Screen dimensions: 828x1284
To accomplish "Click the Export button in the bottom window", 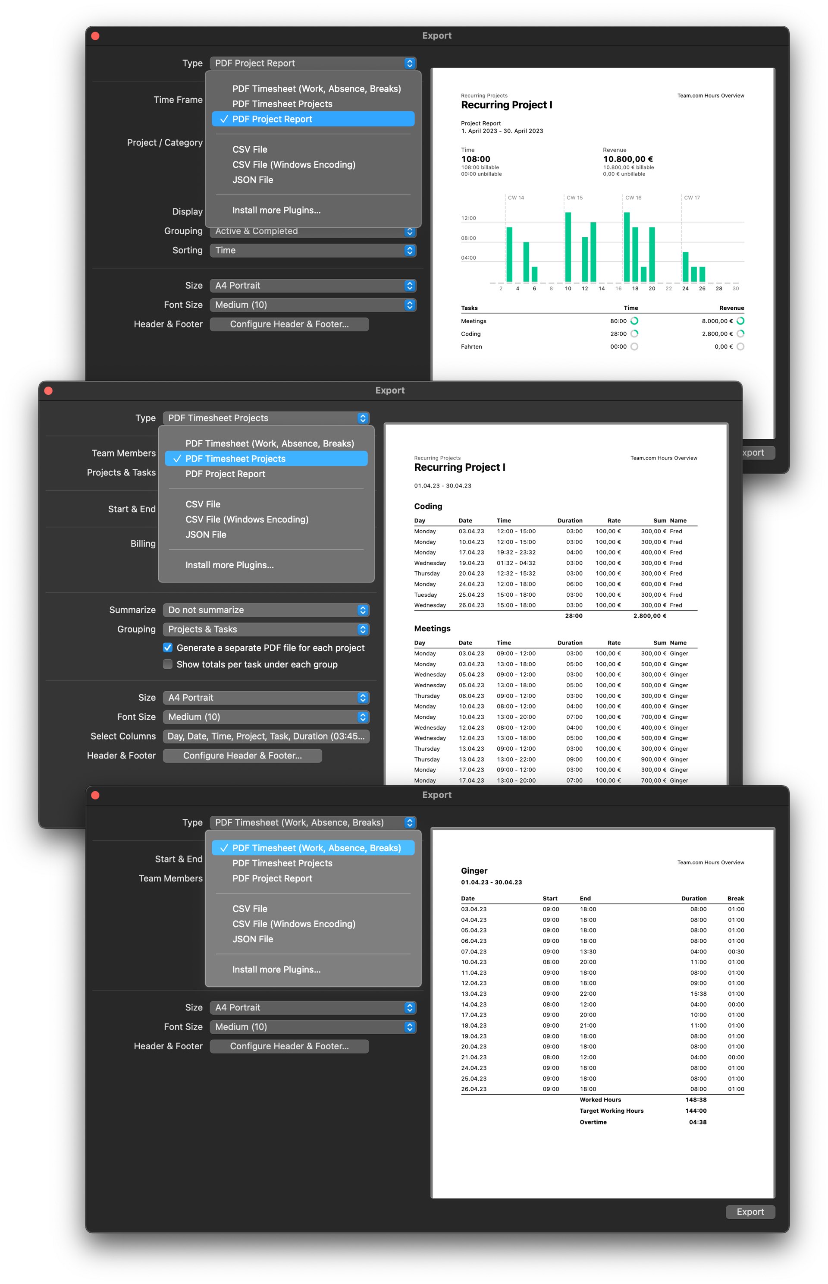I will 750,1212.
